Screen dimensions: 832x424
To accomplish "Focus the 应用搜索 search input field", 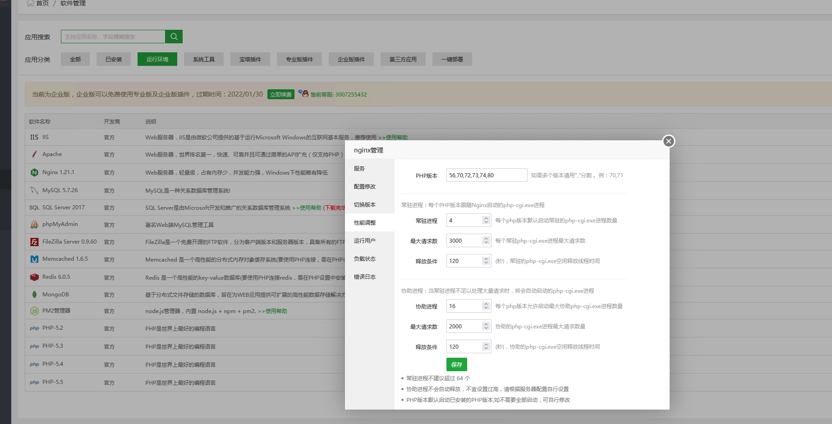I will (113, 37).
